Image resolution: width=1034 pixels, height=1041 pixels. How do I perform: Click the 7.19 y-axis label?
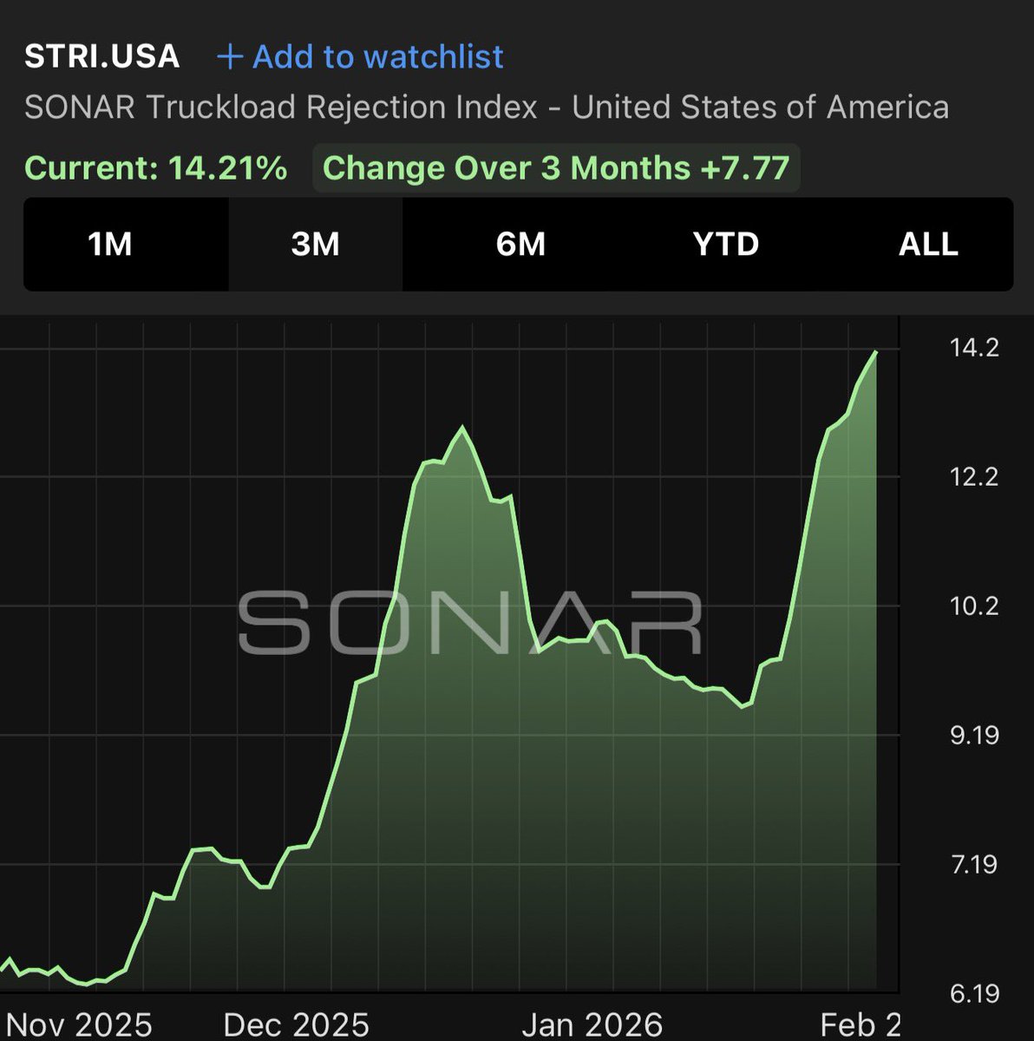coord(974,865)
